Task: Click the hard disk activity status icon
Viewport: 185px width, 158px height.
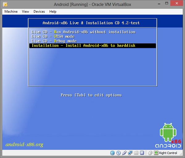Action: pos(112,153)
